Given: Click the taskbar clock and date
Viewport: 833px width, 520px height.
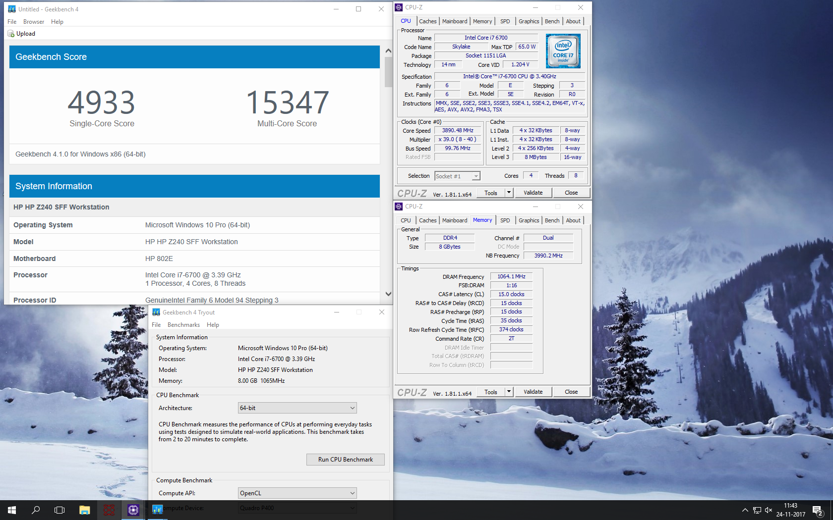Looking at the screenshot, I should tap(791, 510).
